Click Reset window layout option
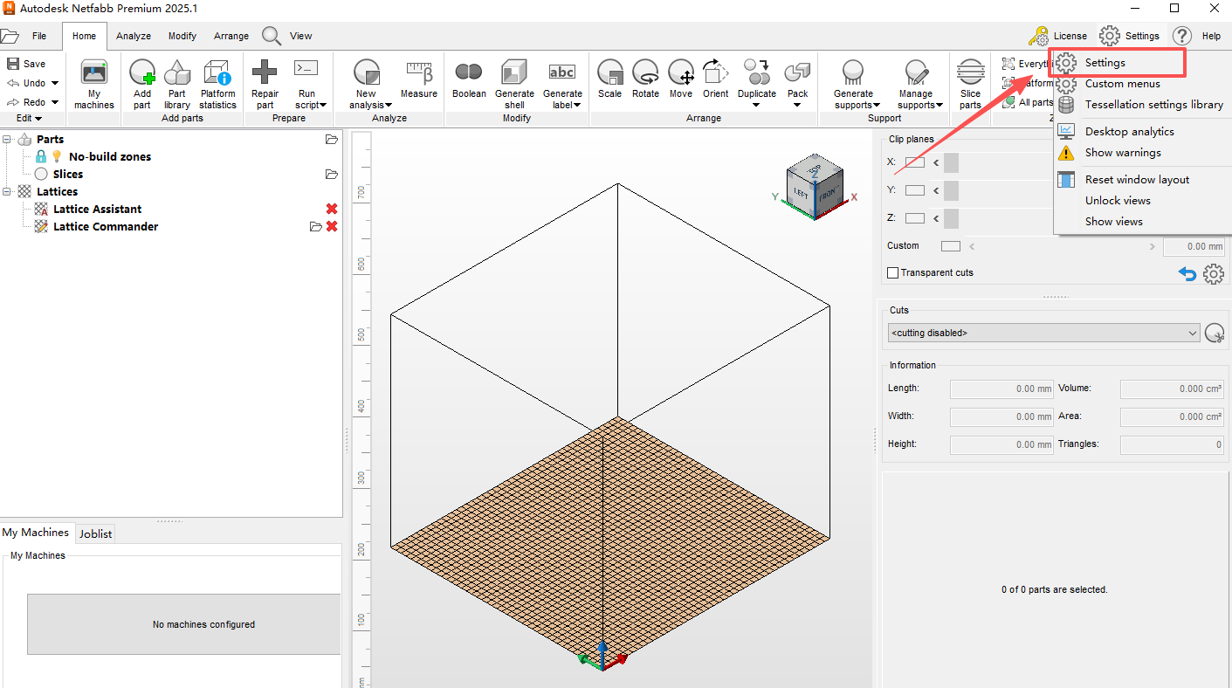 [1137, 179]
